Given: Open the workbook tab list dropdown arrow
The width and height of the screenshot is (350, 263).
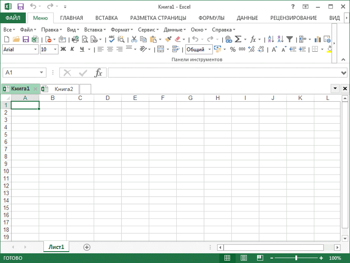Looking at the screenshot, I should click(x=335, y=89).
